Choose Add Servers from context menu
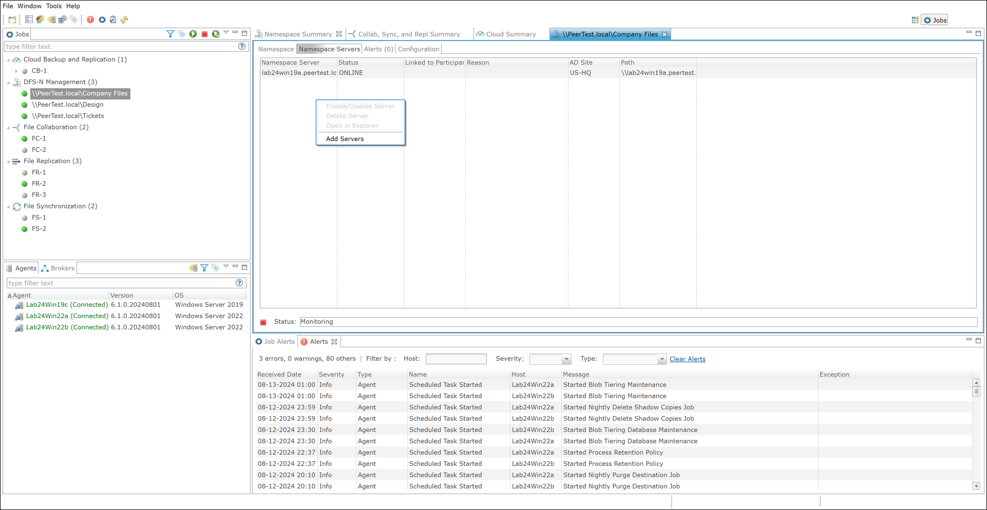The image size is (987, 510). (x=360, y=139)
